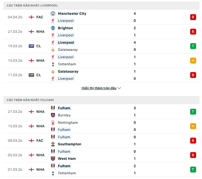Click the Brighton club crest icon
202x179 pixels.
click(53, 28)
